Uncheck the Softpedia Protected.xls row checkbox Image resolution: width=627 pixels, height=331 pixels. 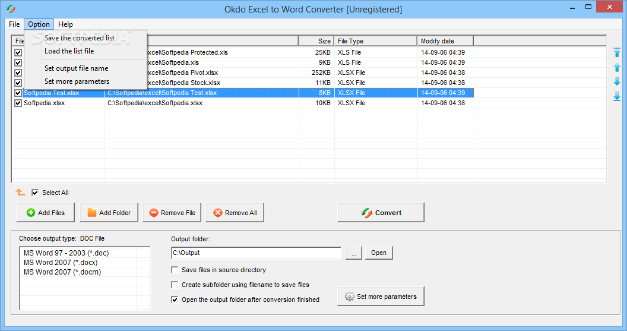tap(18, 52)
